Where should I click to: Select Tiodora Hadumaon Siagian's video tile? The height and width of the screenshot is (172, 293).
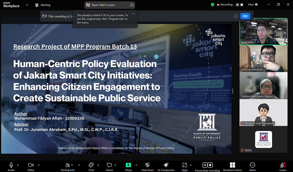point(264,86)
